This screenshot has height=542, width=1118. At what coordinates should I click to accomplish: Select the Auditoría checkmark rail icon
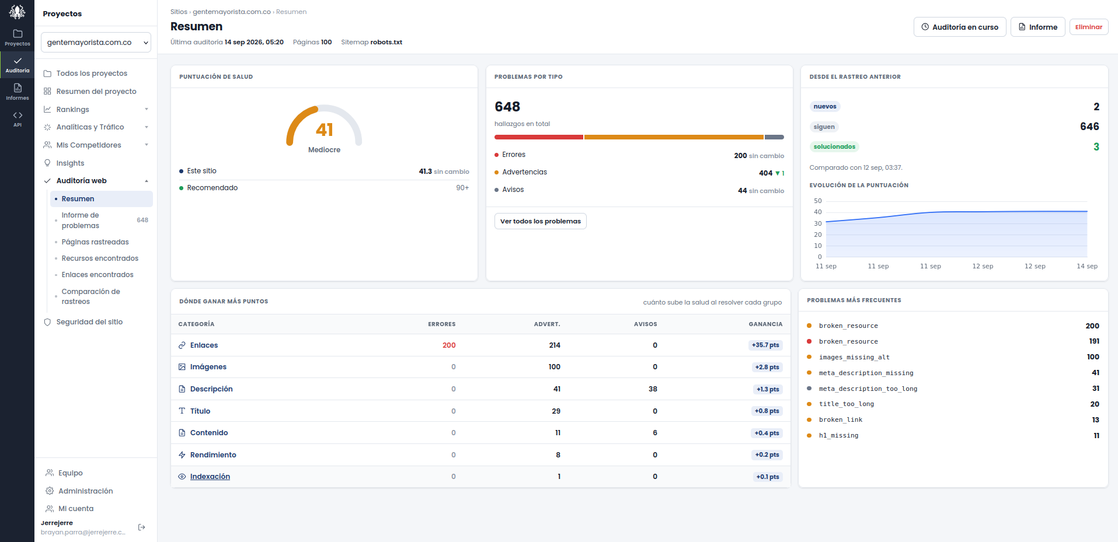coord(18,65)
